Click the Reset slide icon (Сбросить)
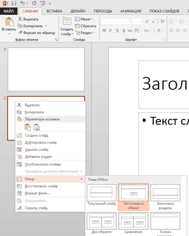 point(78,26)
